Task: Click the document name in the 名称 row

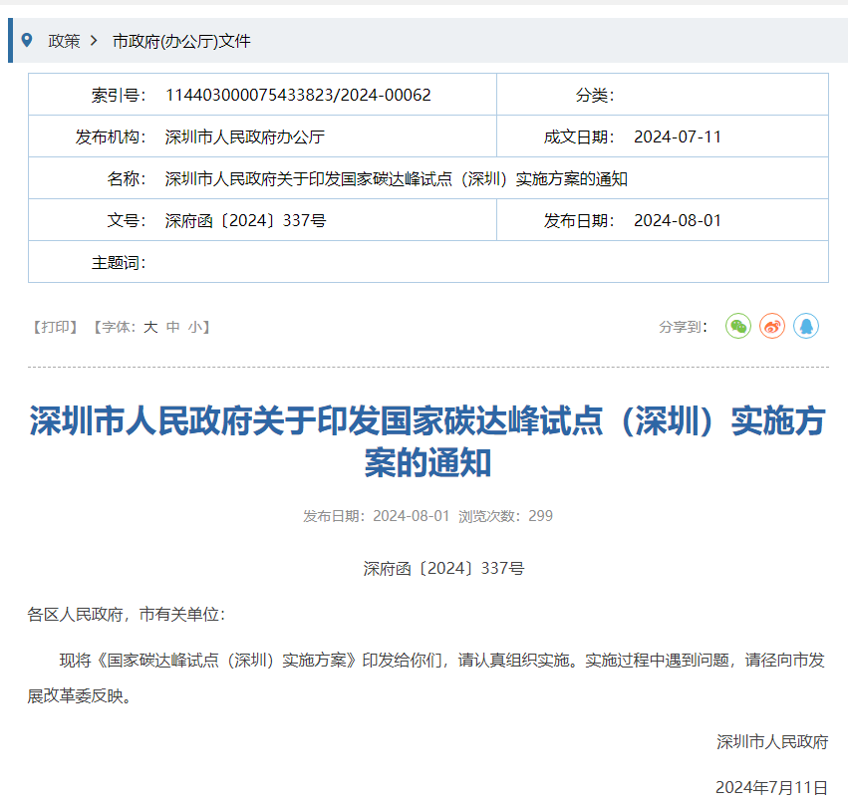Action: pyautogui.click(x=396, y=178)
